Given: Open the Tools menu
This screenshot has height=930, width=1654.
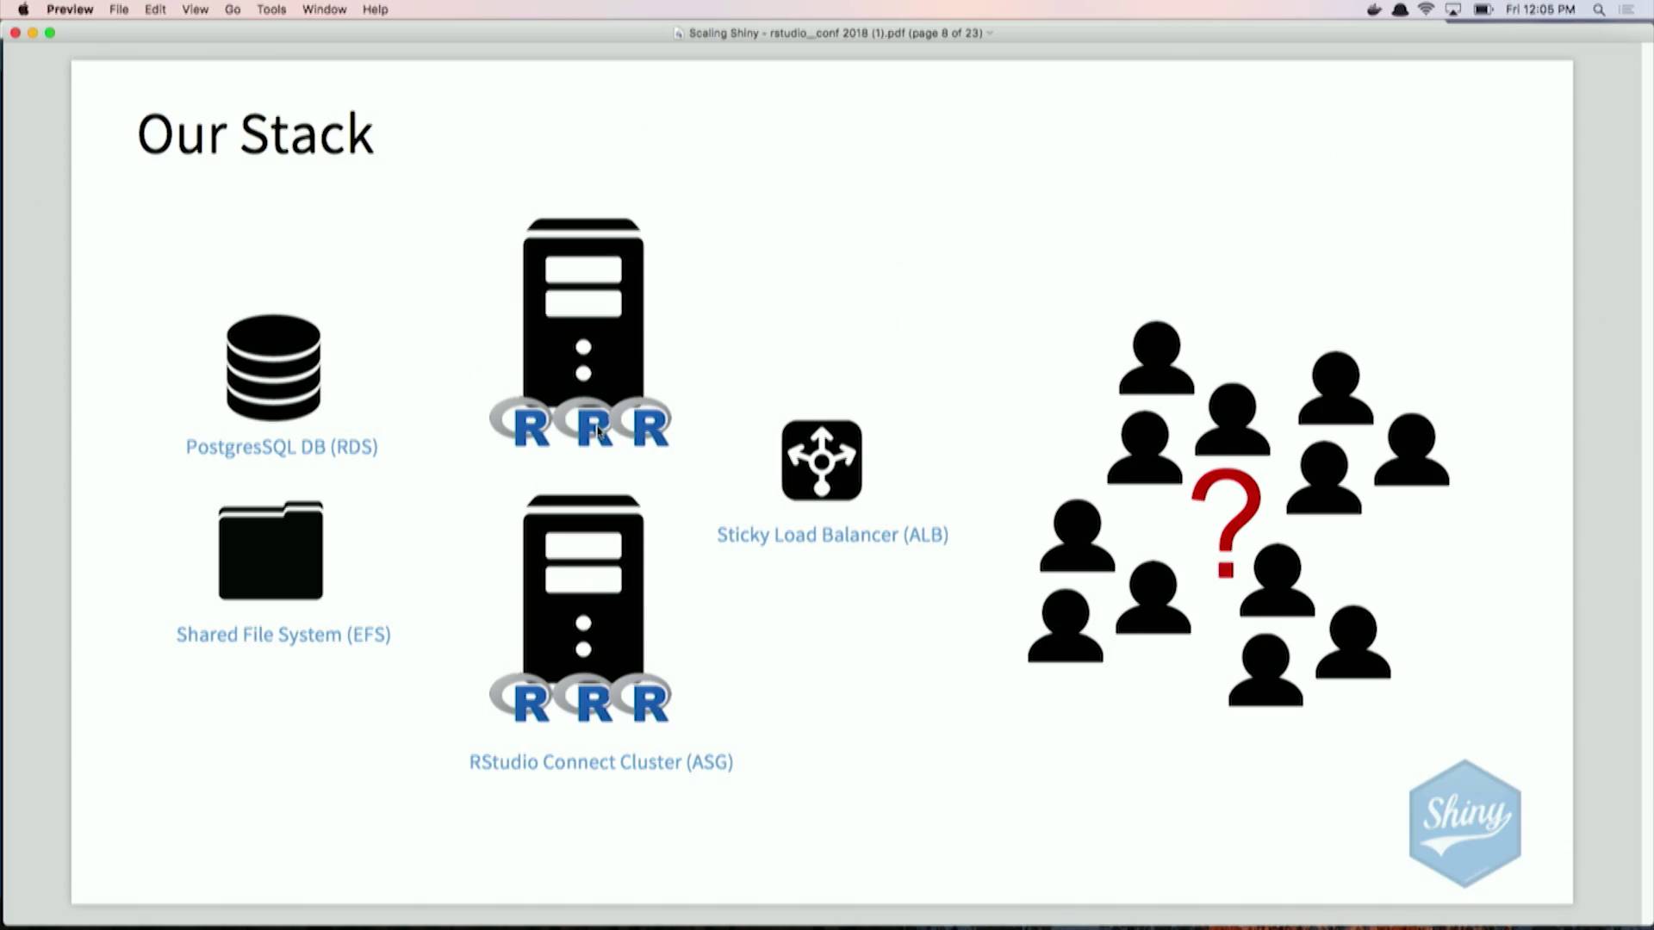Looking at the screenshot, I should coord(270,9).
